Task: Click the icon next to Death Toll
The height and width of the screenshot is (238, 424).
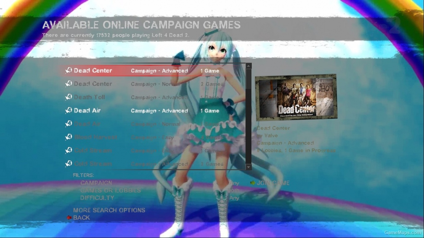Action: coord(68,97)
